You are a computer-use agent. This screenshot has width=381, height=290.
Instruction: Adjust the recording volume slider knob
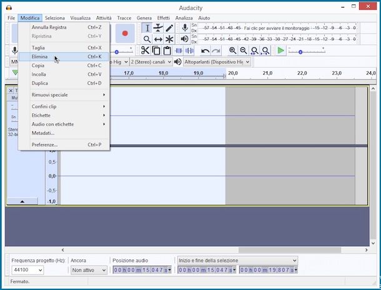pyautogui.click(x=117, y=52)
